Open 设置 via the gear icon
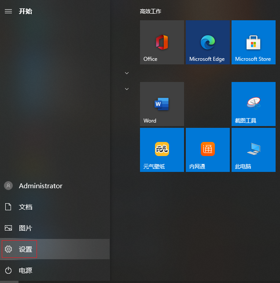The width and height of the screenshot is (280, 283). [x=8, y=249]
